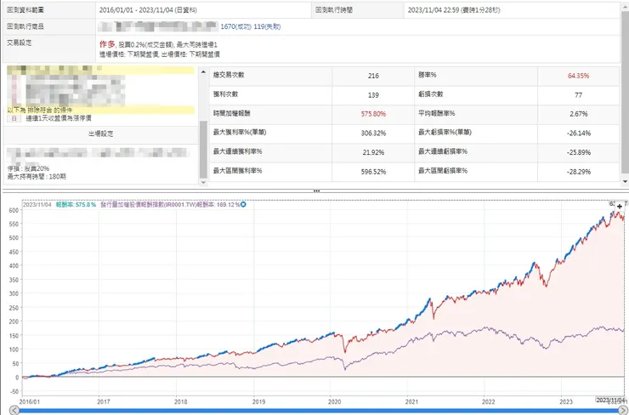
Task: Click the max period gain value 596.52%
Action: (x=373, y=172)
